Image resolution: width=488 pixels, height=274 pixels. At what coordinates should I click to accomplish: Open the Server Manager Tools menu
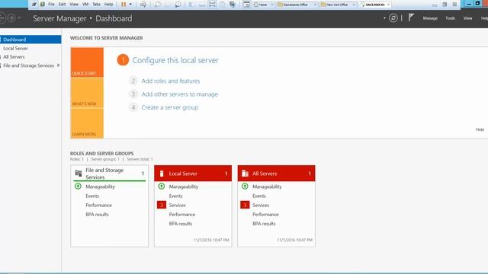(x=450, y=18)
